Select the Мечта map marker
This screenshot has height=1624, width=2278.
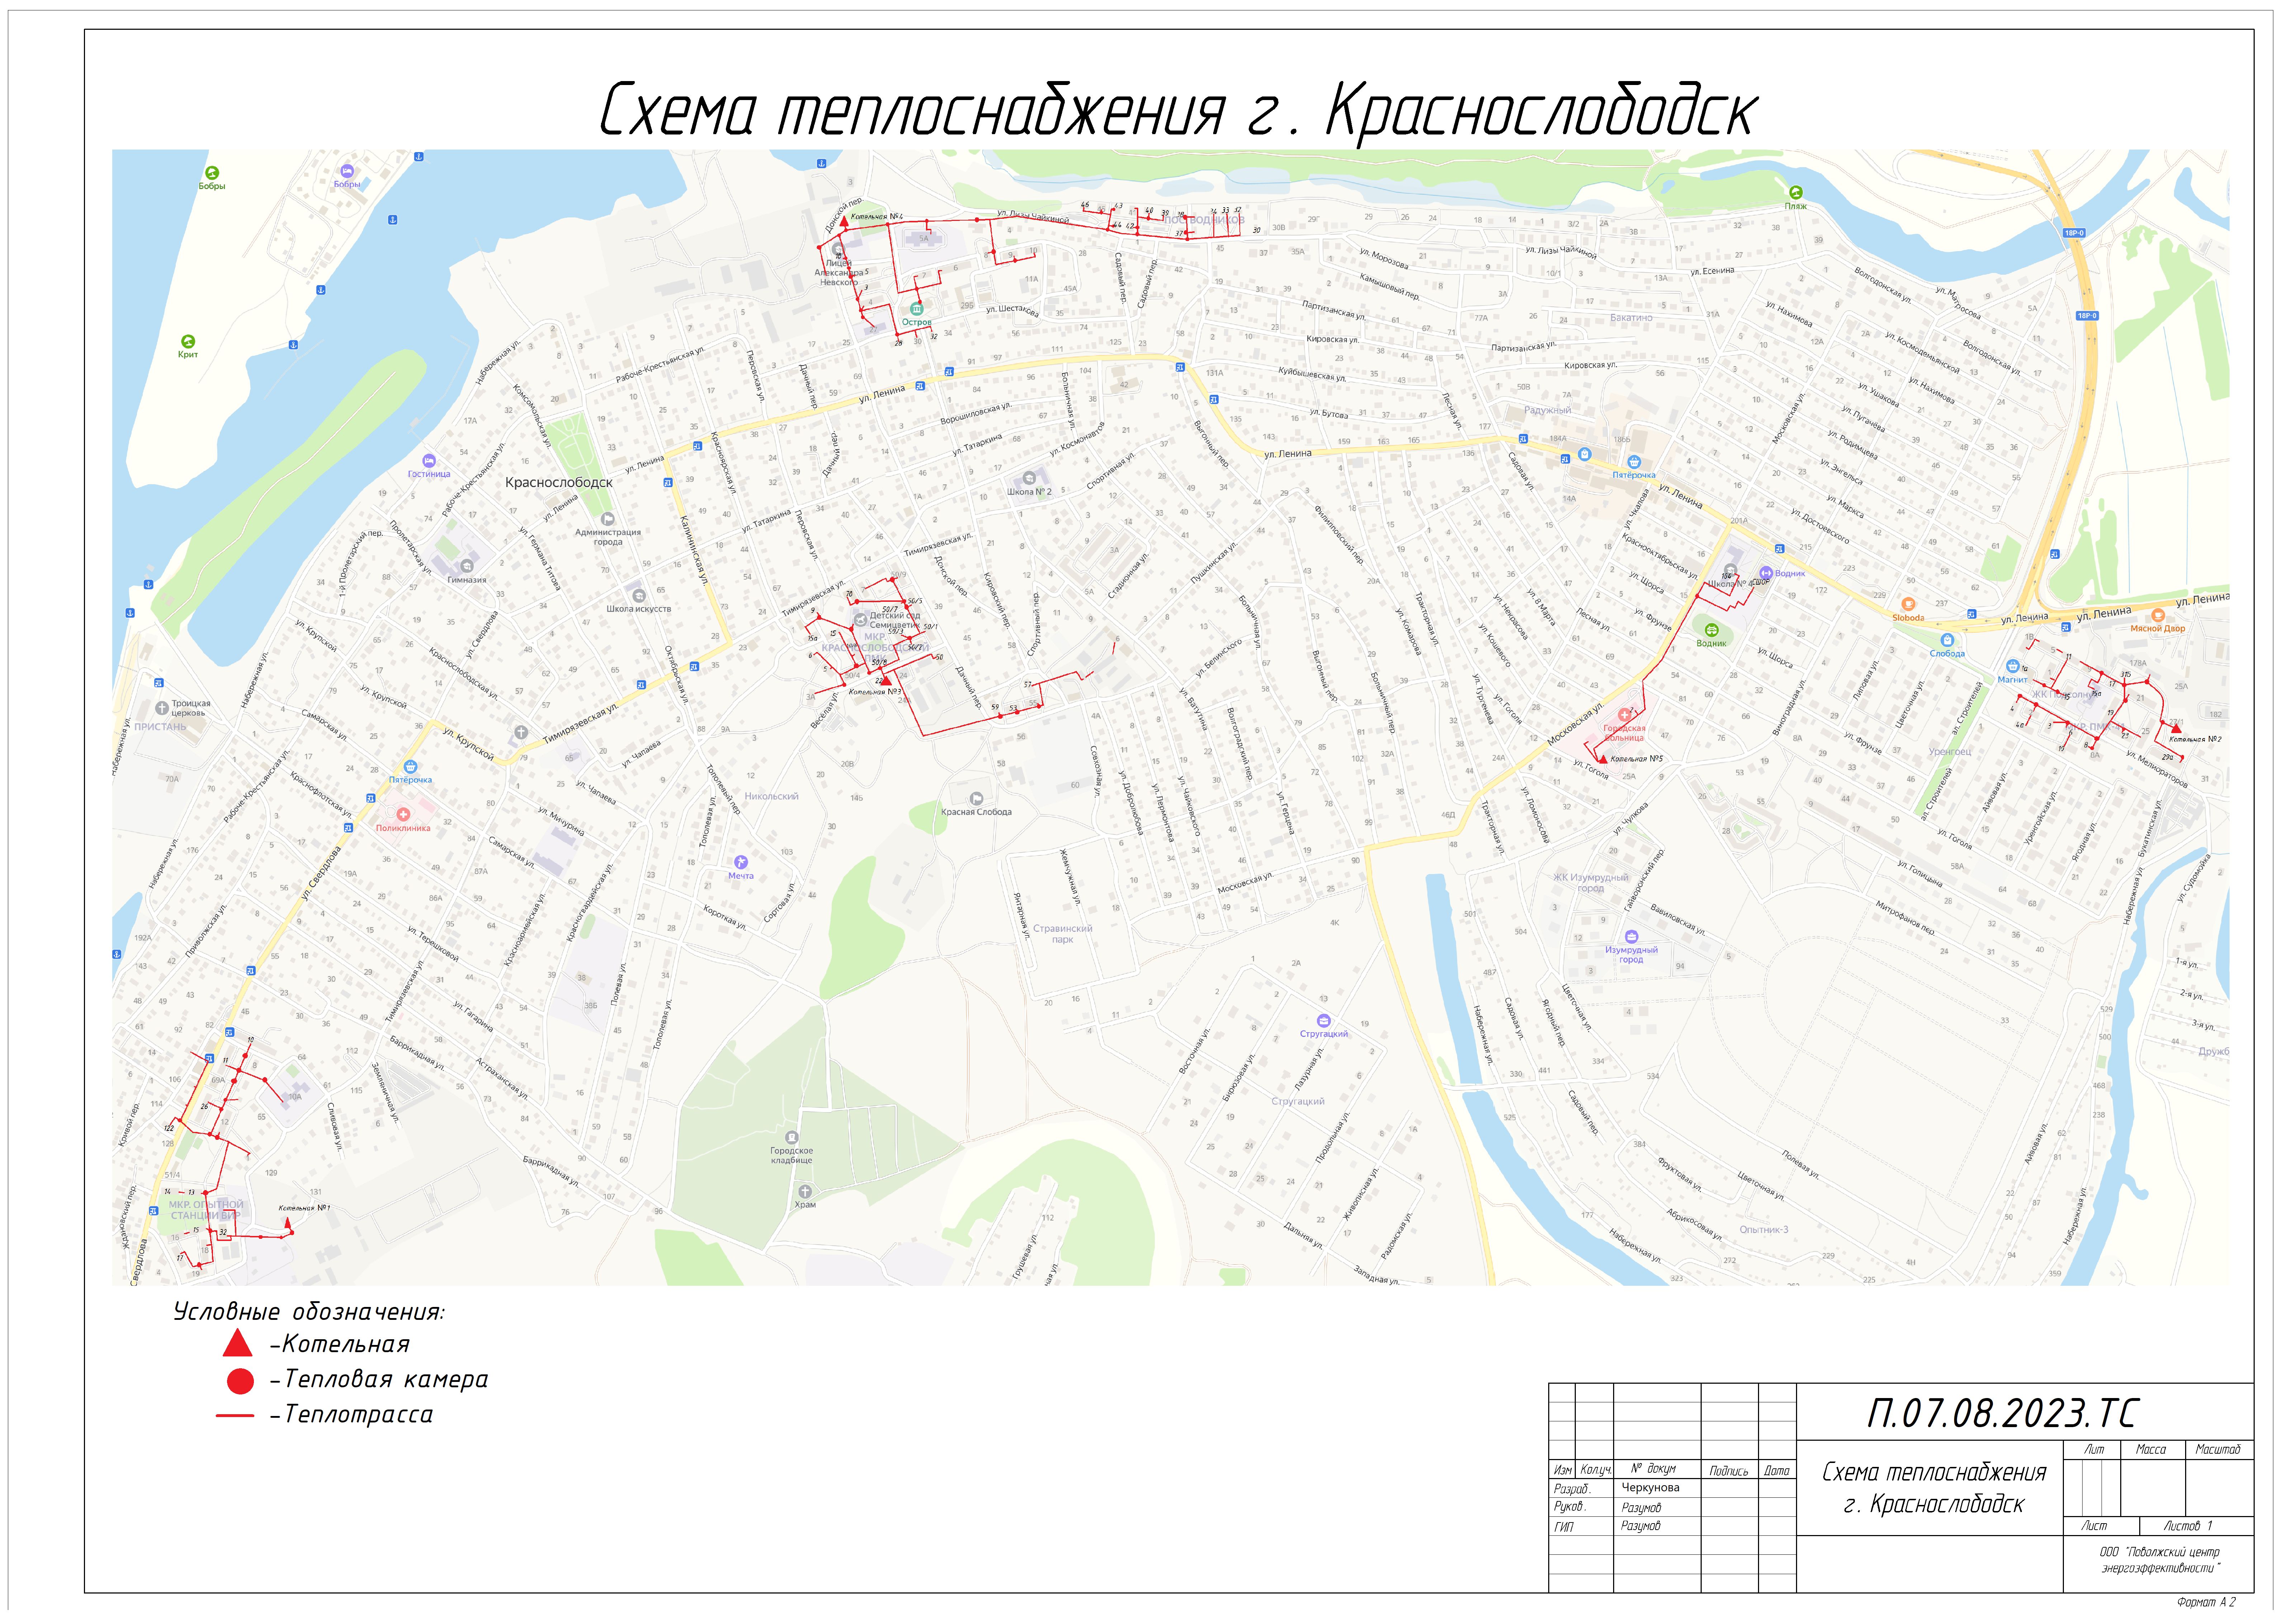tap(740, 861)
